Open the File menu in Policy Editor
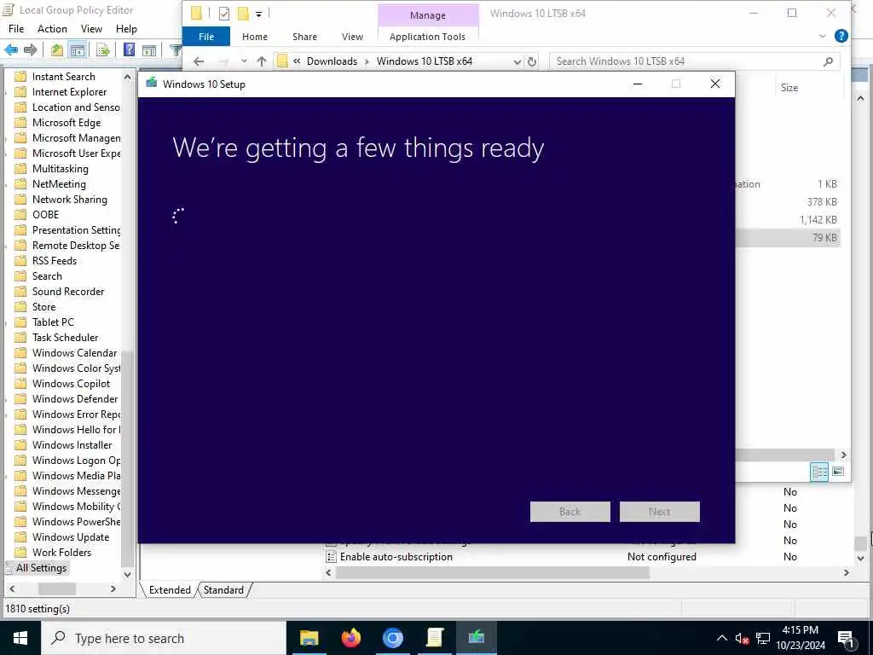The height and width of the screenshot is (655, 873). click(x=16, y=29)
